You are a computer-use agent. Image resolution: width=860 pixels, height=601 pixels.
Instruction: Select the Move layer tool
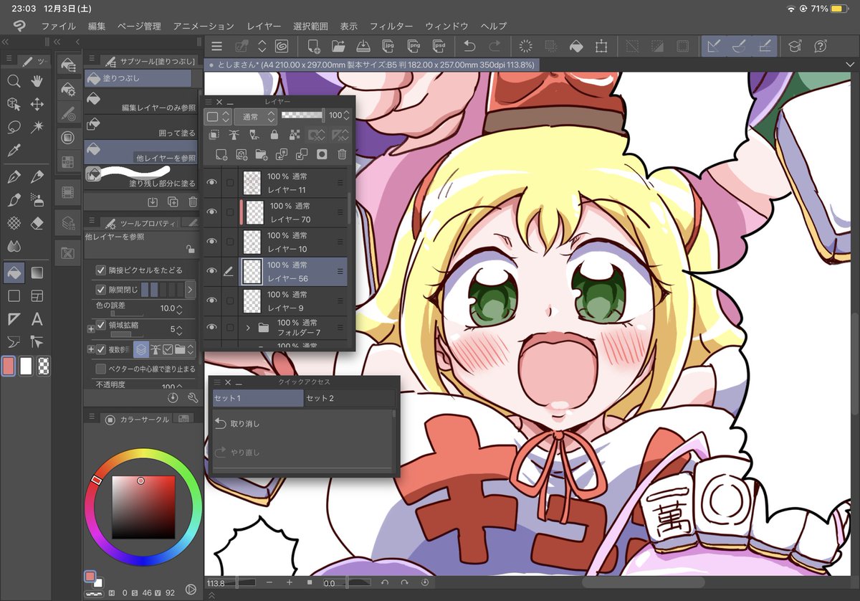pyautogui.click(x=37, y=105)
